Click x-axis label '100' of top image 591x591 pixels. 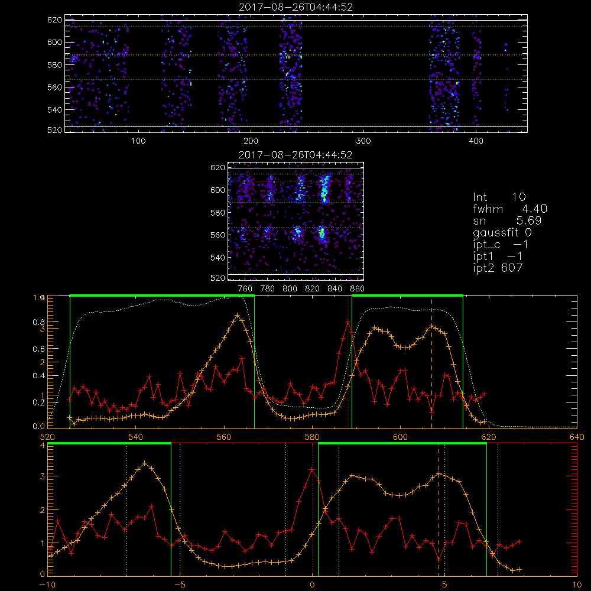[x=138, y=141]
